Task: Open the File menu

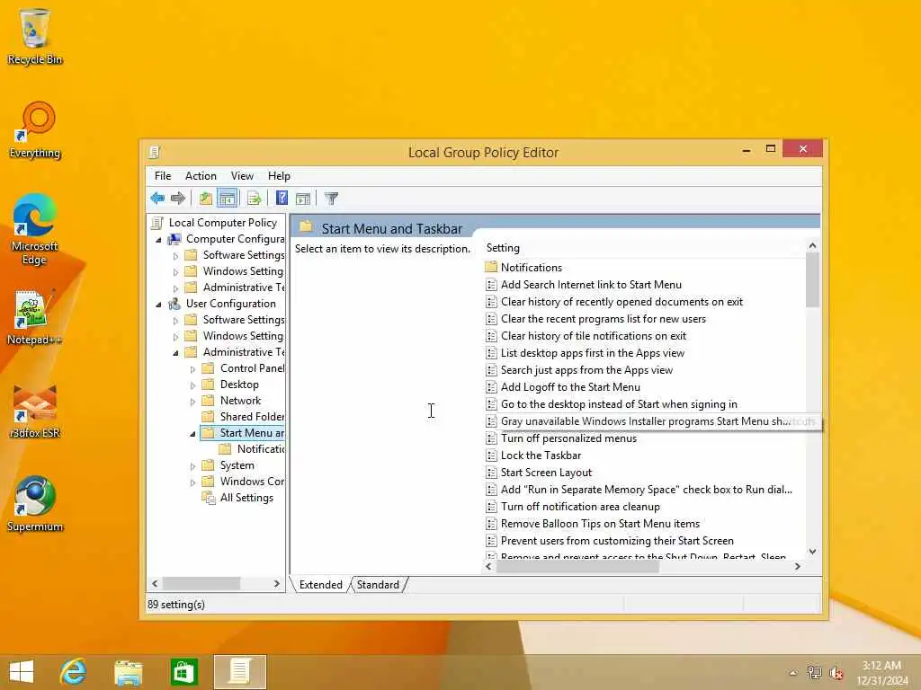Action: [x=163, y=176]
